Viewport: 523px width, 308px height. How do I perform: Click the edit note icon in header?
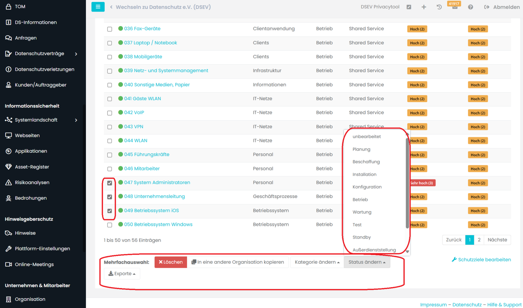409,7
